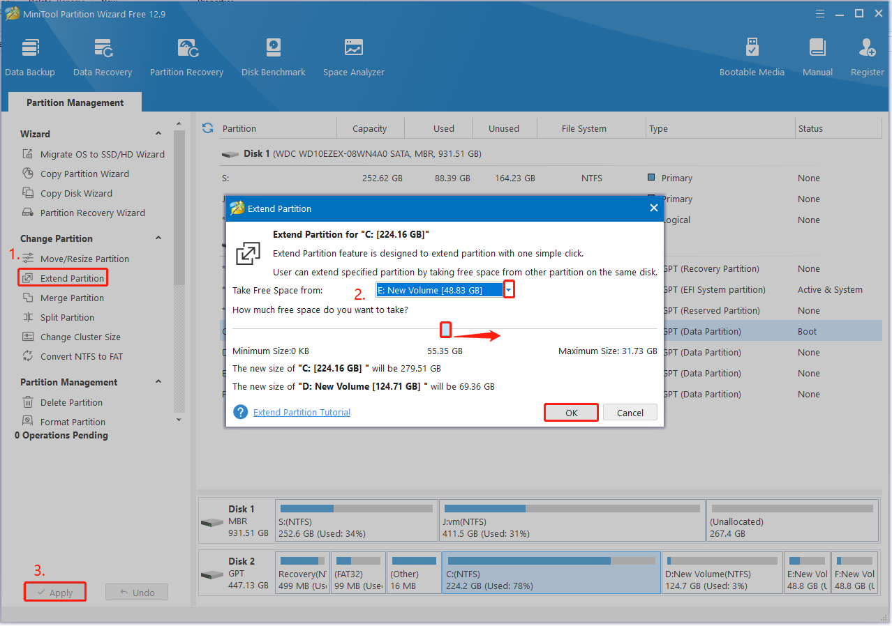Open the Partition Recovery feature
Viewport: 892px width, 626px height.
tap(186, 57)
